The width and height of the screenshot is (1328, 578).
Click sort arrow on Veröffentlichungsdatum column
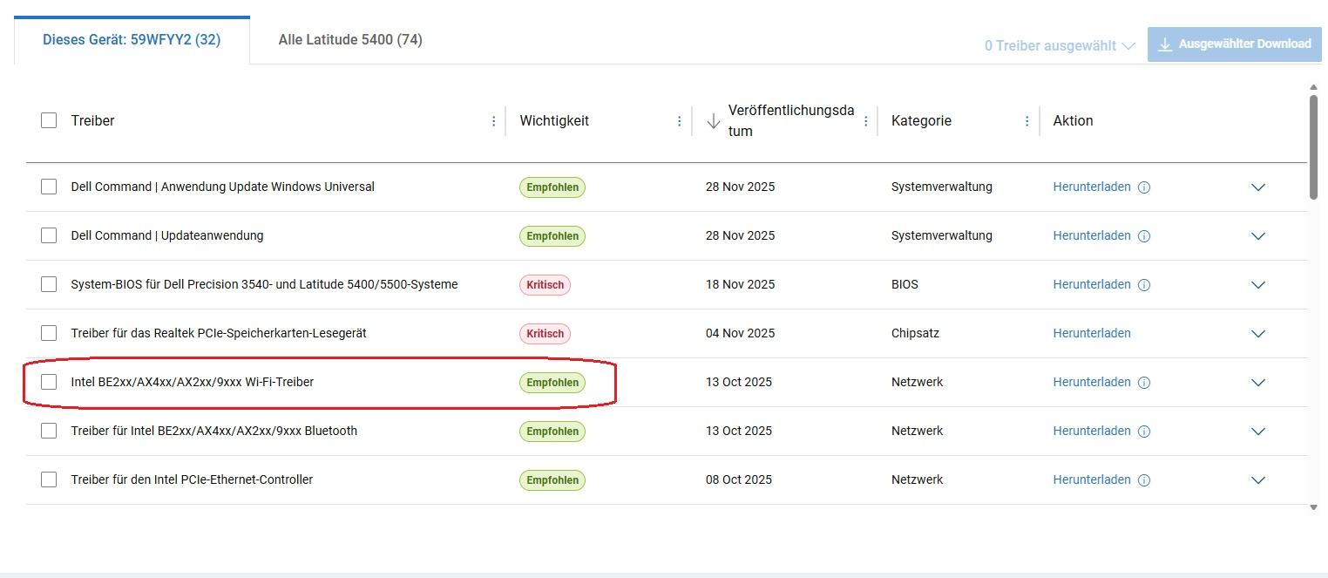[714, 121]
